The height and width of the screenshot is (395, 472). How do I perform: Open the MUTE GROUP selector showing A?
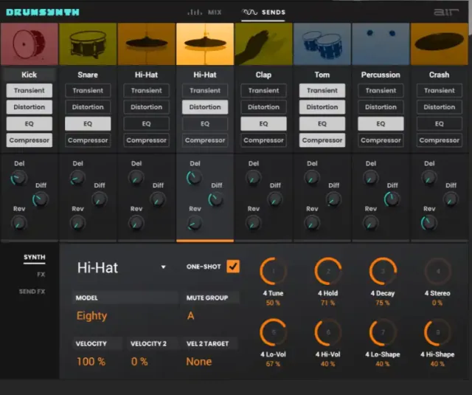pyautogui.click(x=190, y=316)
